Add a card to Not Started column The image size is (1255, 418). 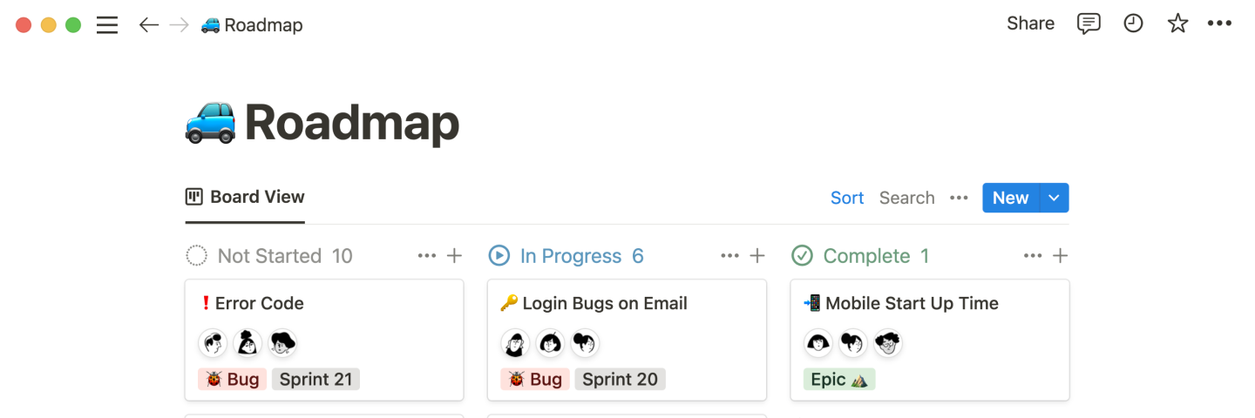[454, 255]
